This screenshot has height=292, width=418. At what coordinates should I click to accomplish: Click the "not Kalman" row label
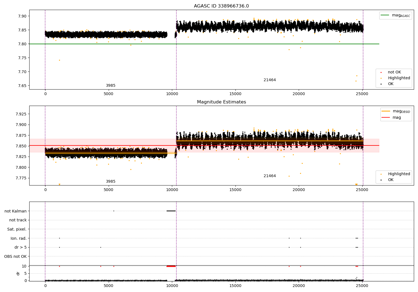[x=16, y=211]
